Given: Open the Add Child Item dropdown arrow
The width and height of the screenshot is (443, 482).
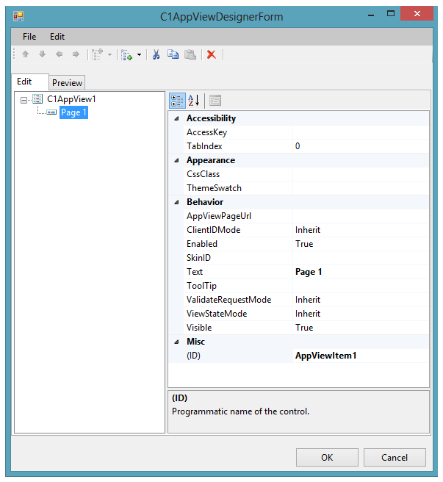Looking at the screenshot, I should tap(140, 55).
